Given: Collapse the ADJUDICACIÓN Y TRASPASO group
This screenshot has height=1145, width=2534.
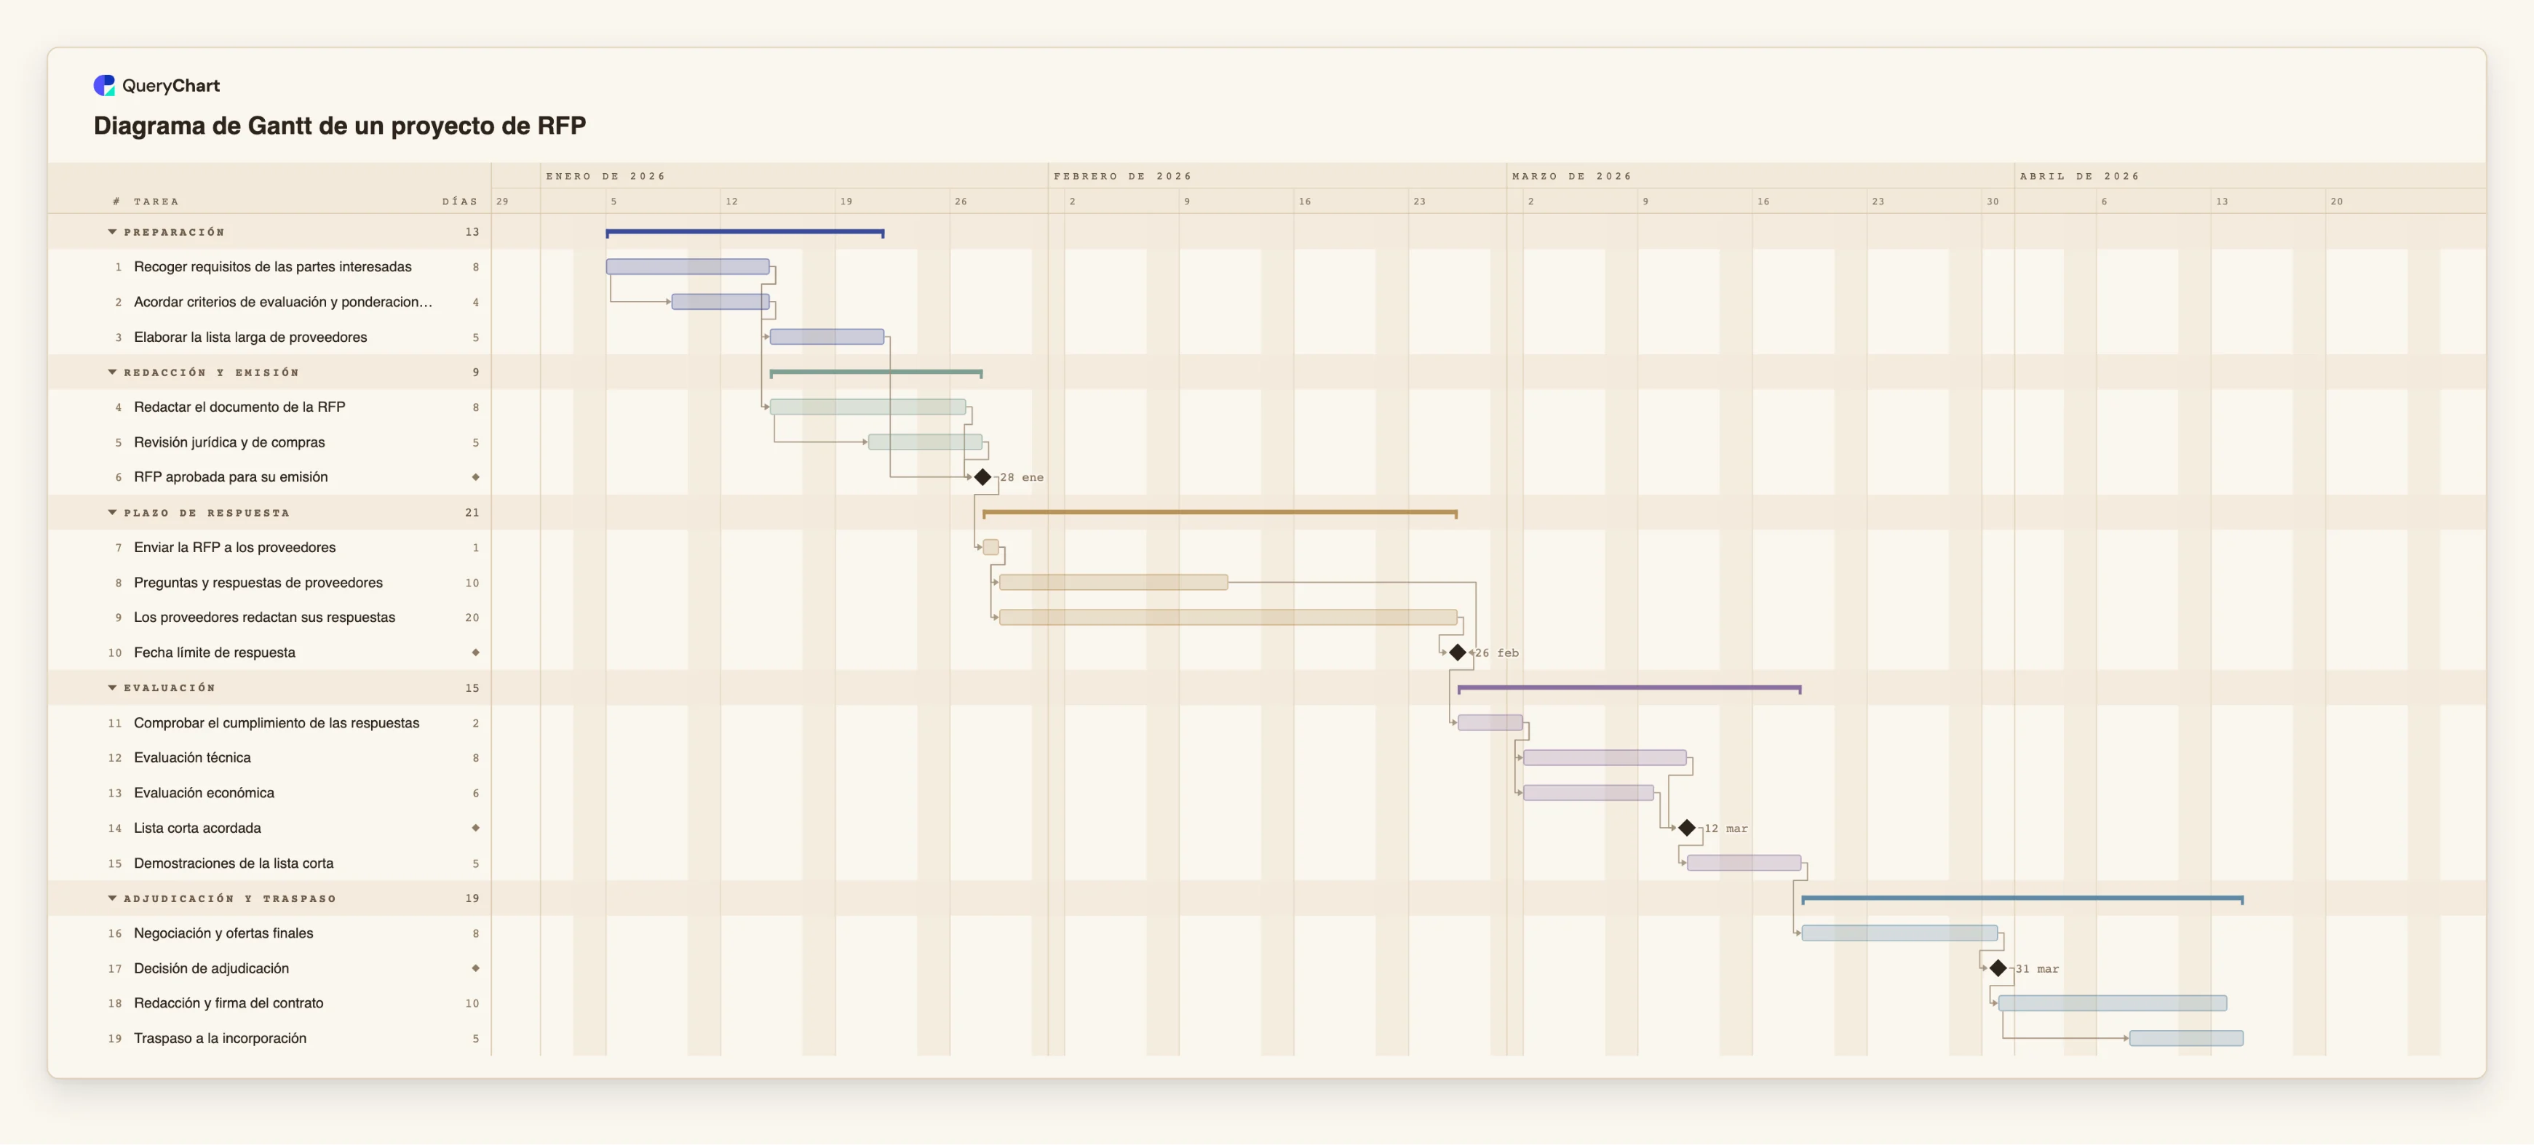Looking at the screenshot, I should [x=112, y=898].
